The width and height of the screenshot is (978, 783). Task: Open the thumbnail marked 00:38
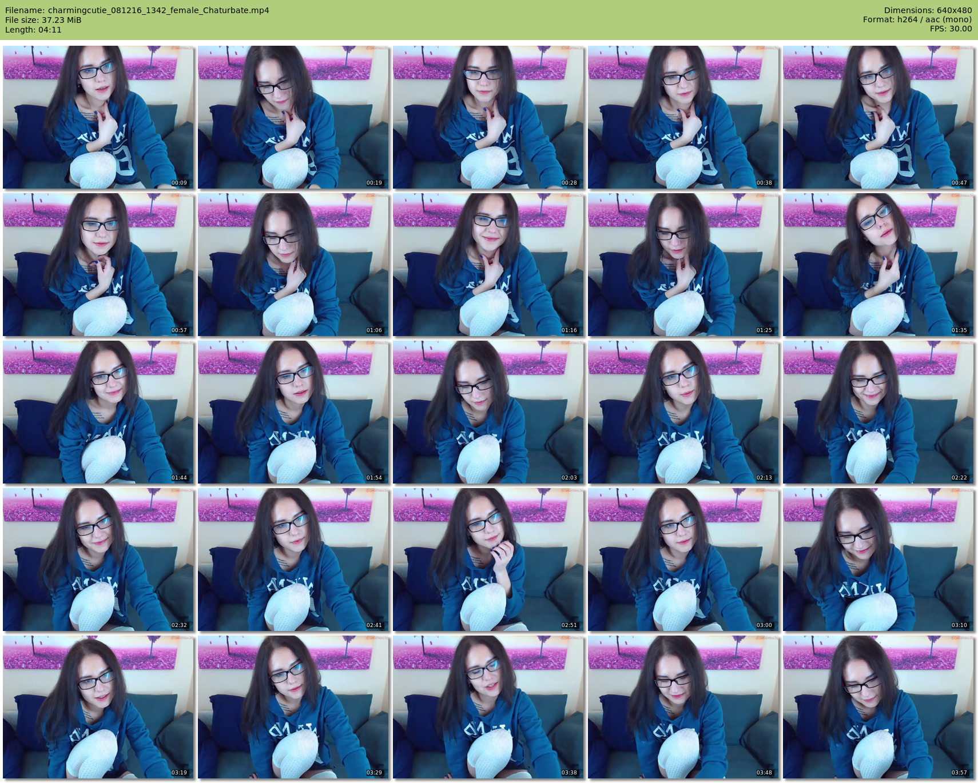pos(683,117)
